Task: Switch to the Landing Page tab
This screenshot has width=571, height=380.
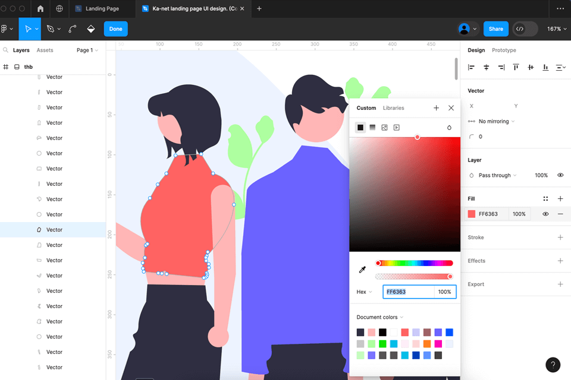Action: pos(102,8)
